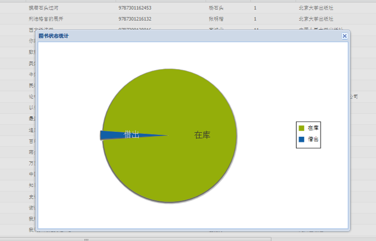
Task: Select ISBN 9787301162453 cell in background table
Action: tap(135, 8)
